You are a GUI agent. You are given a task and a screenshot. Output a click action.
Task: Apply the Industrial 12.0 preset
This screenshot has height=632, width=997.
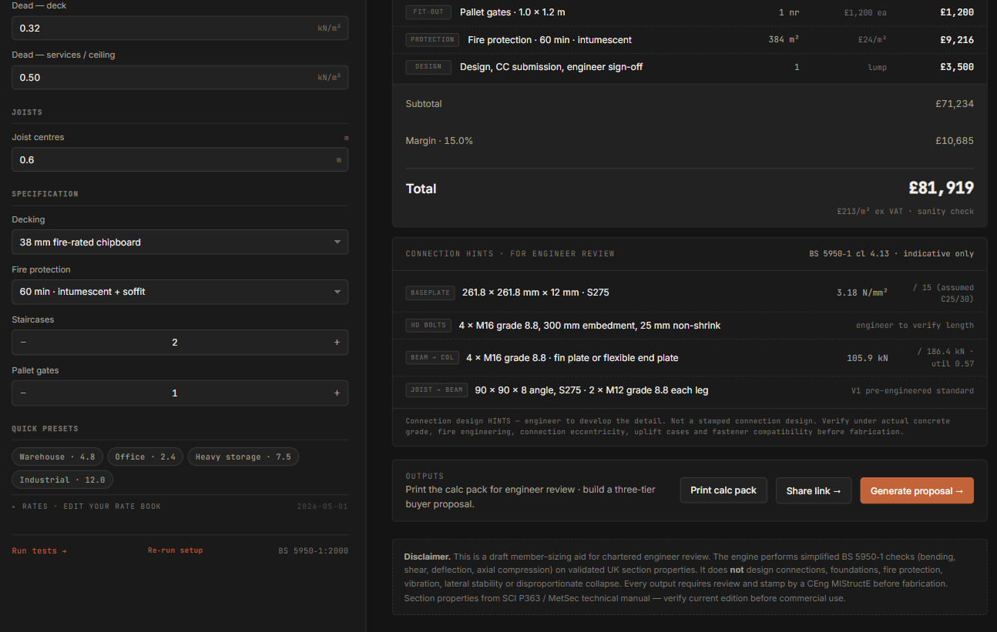tap(62, 480)
